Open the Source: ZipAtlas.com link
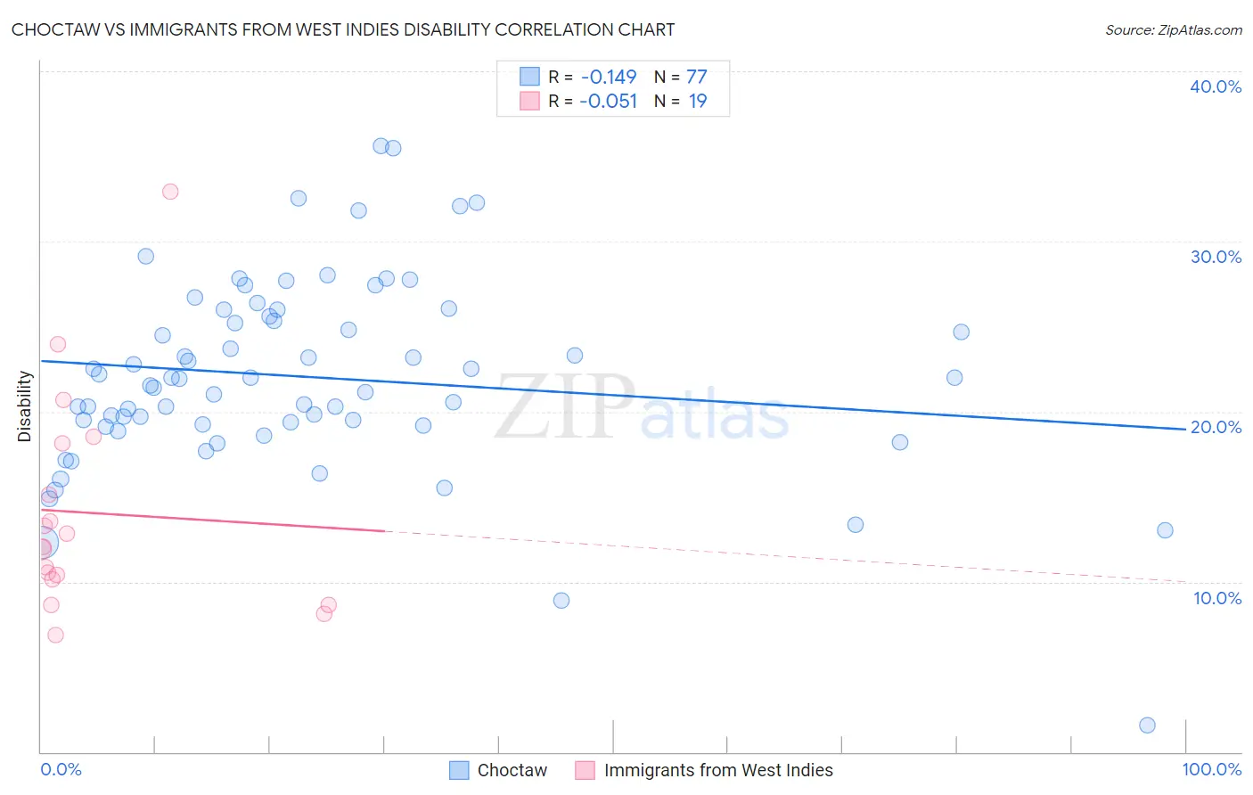The image size is (1253, 795). [1174, 29]
